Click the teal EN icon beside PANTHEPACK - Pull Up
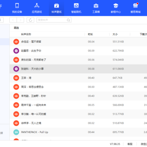Screen dimensions: 147x147 tap(16, 132)
